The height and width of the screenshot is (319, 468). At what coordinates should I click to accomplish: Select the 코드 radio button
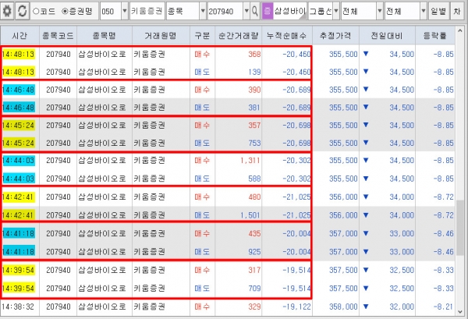coord(36,12)
